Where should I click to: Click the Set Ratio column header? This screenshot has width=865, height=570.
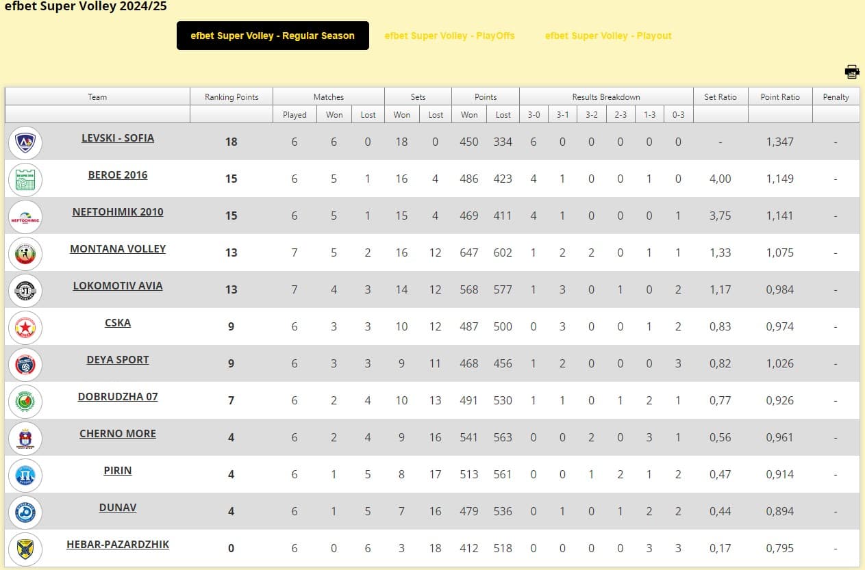[x=720, y=96]
